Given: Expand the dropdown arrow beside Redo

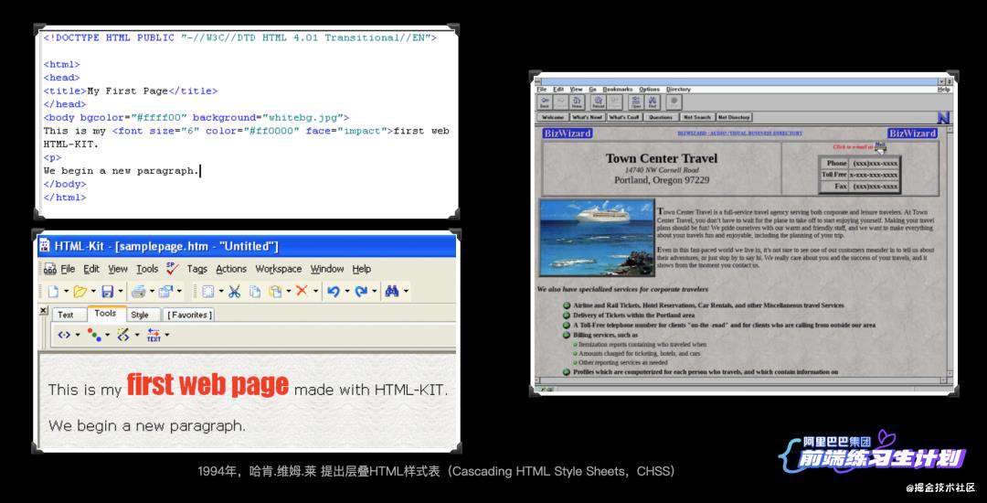Looking at the screenshot, I should click(375, 292).
